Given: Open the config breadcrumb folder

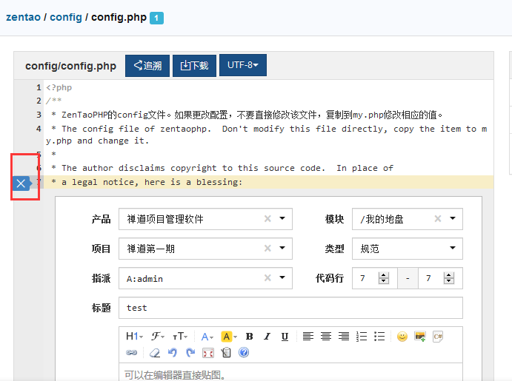Looking at the screenshot, I should point(66,17).
